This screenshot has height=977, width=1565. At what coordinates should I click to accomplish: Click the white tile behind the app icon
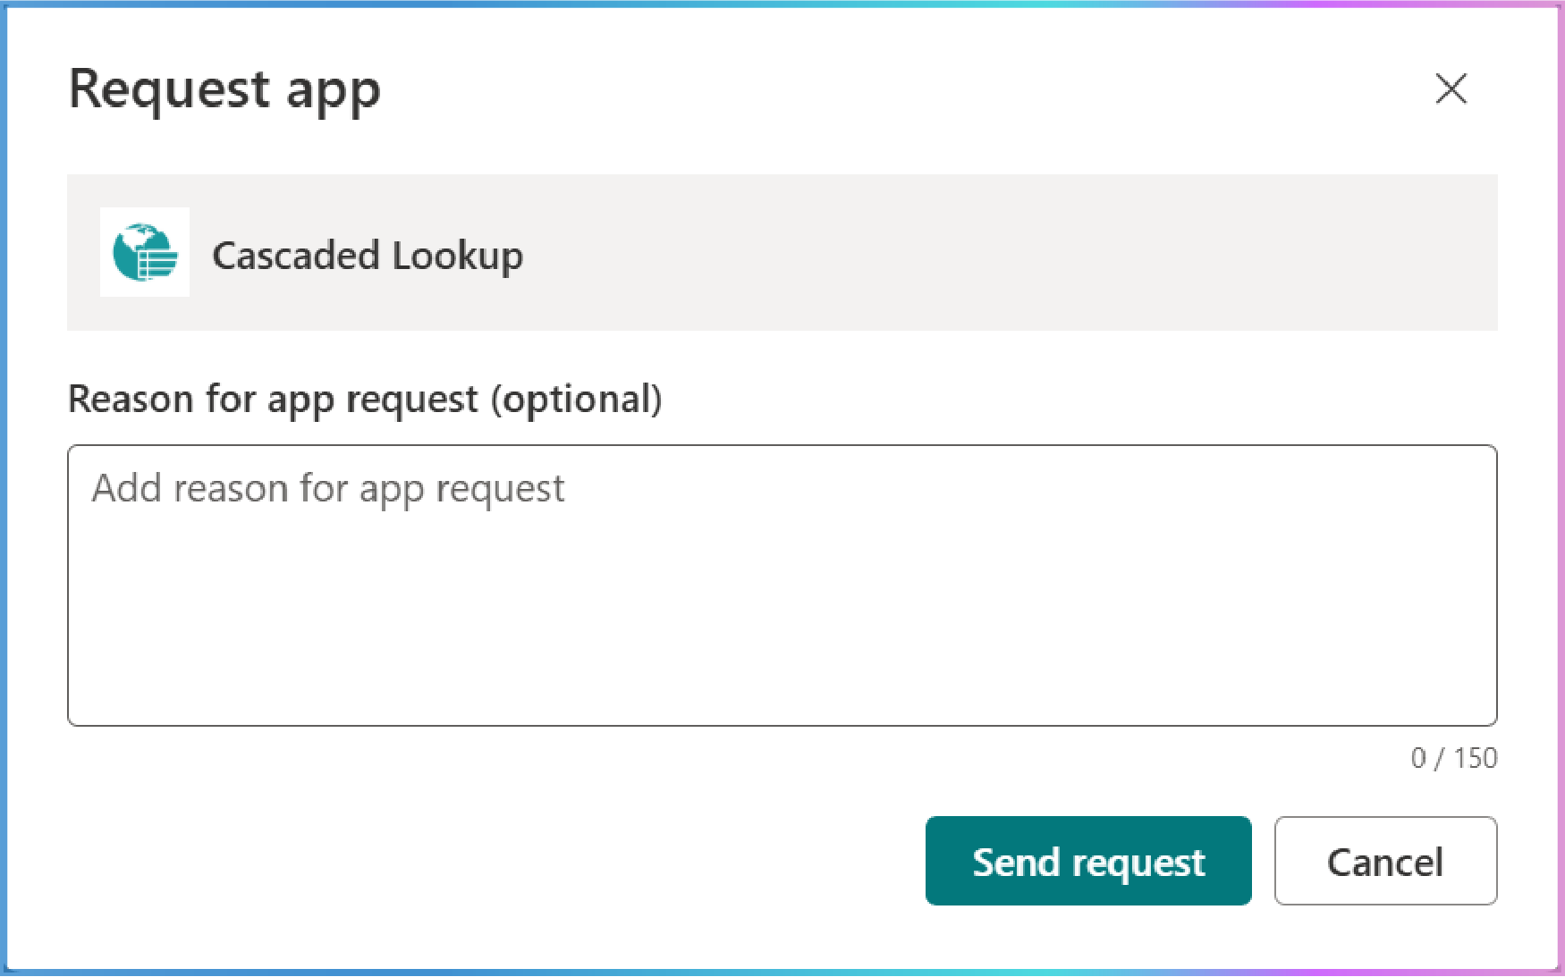click(145, 252)
